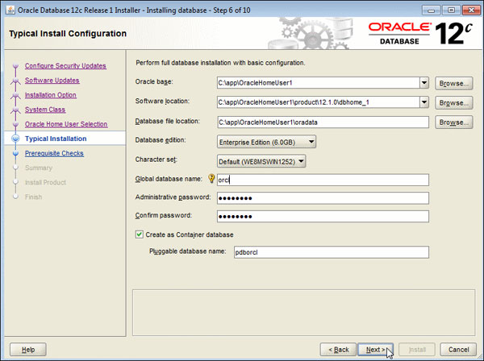Image resolution: width=484 pixels, height=361 pixels.
Task: Click the Java installer icon in title bar
Action: [10, 10]
